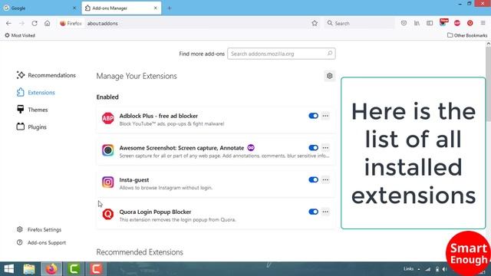Open more options for Insta-guest

[325, 179]
